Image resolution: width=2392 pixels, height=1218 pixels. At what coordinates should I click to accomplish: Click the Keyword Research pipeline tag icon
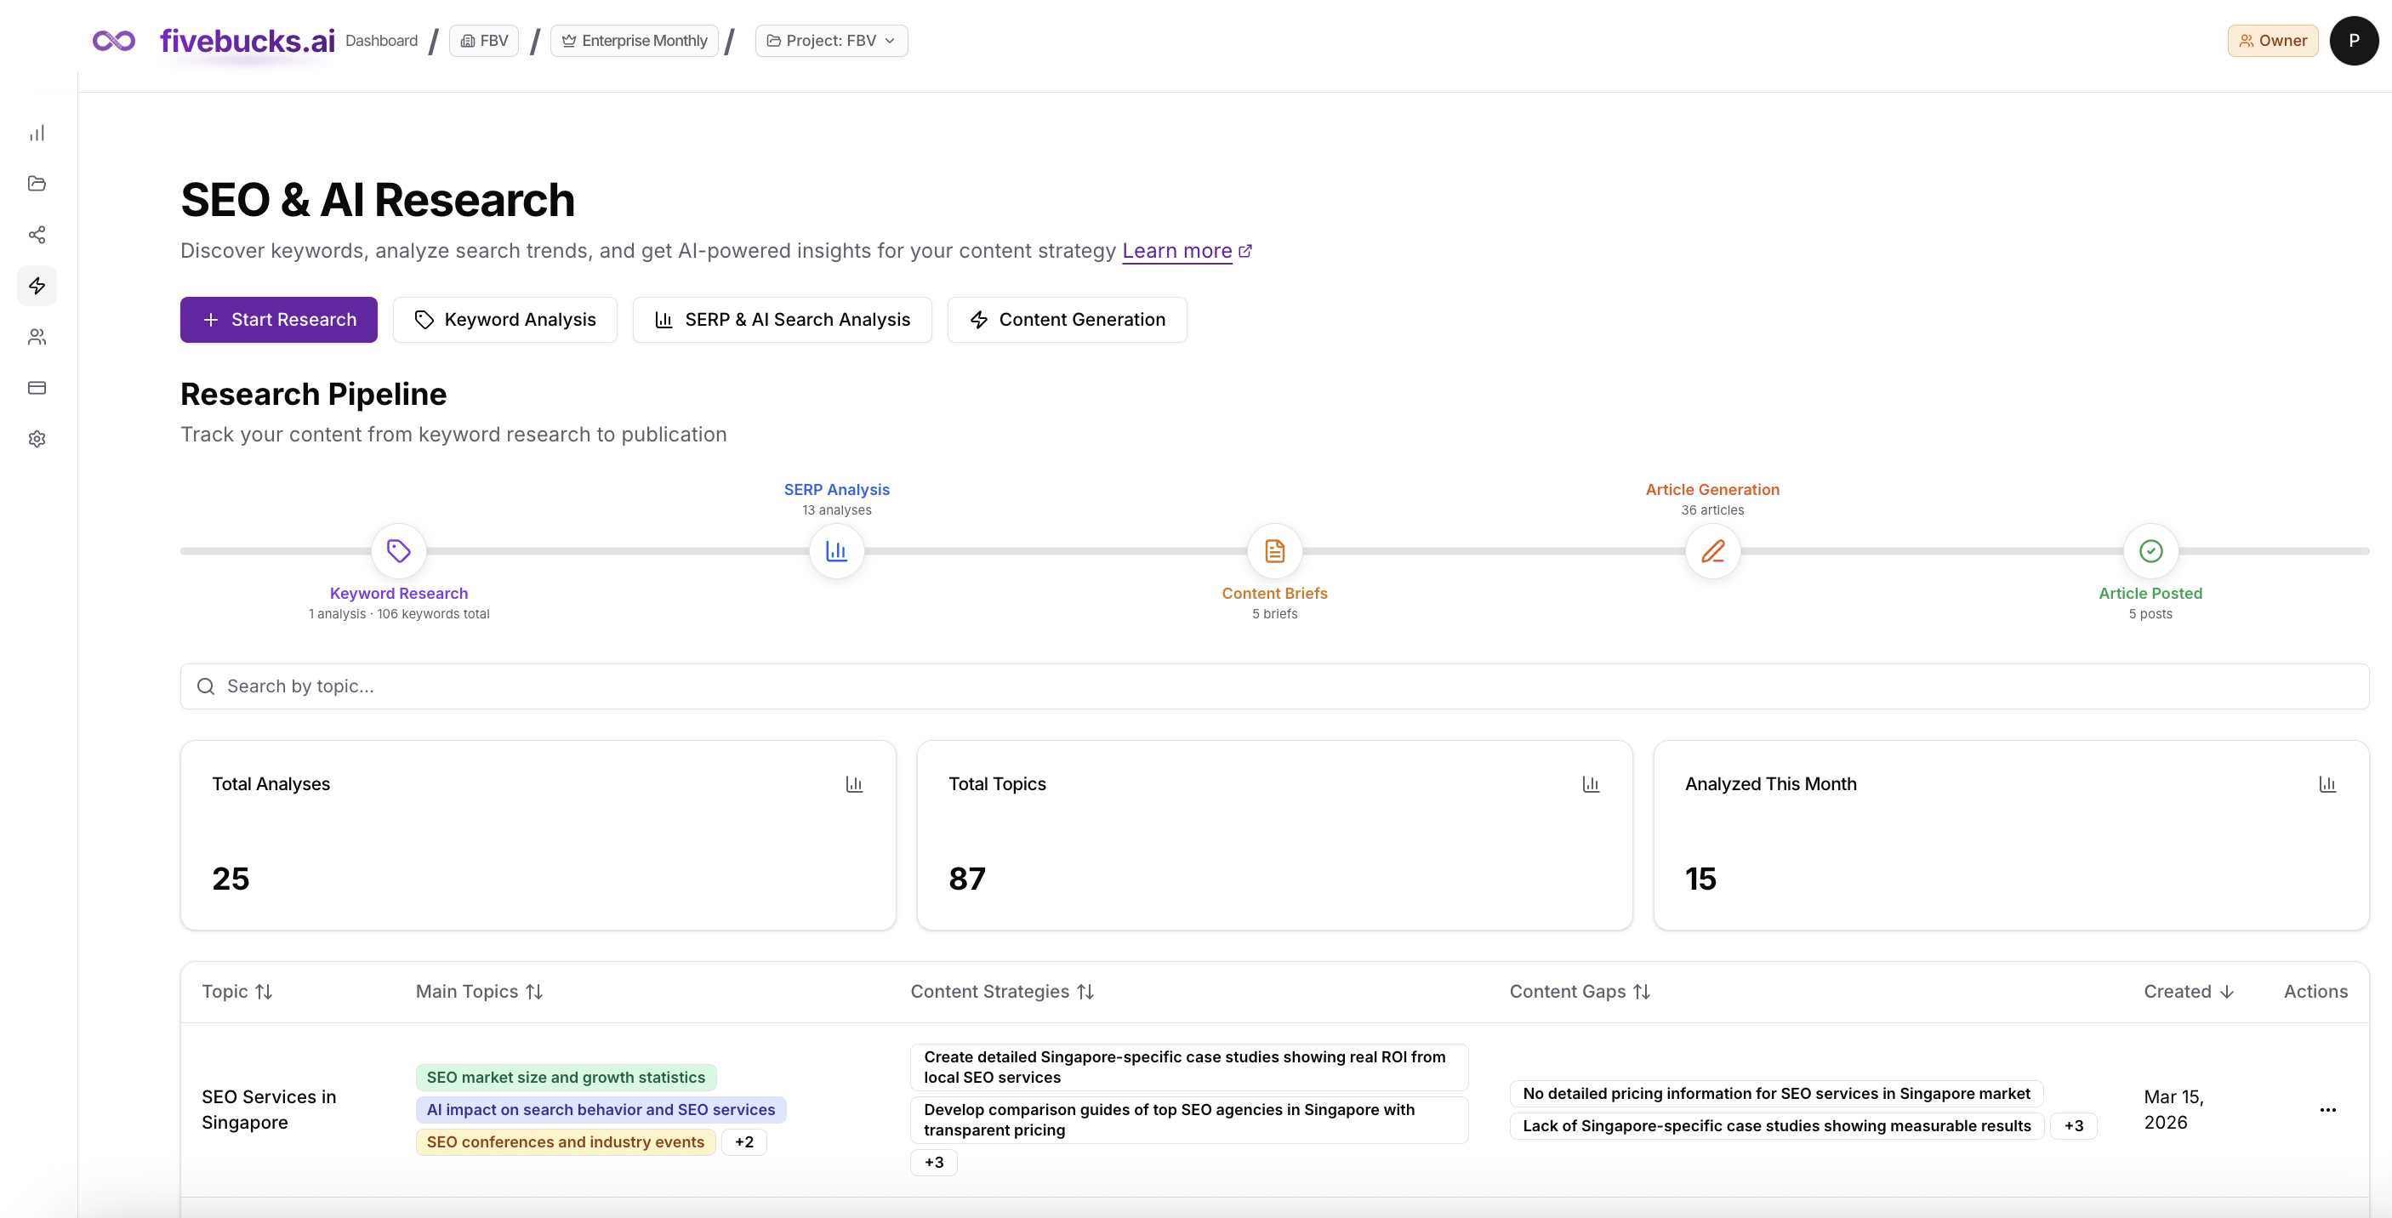[x=398, y=551]
